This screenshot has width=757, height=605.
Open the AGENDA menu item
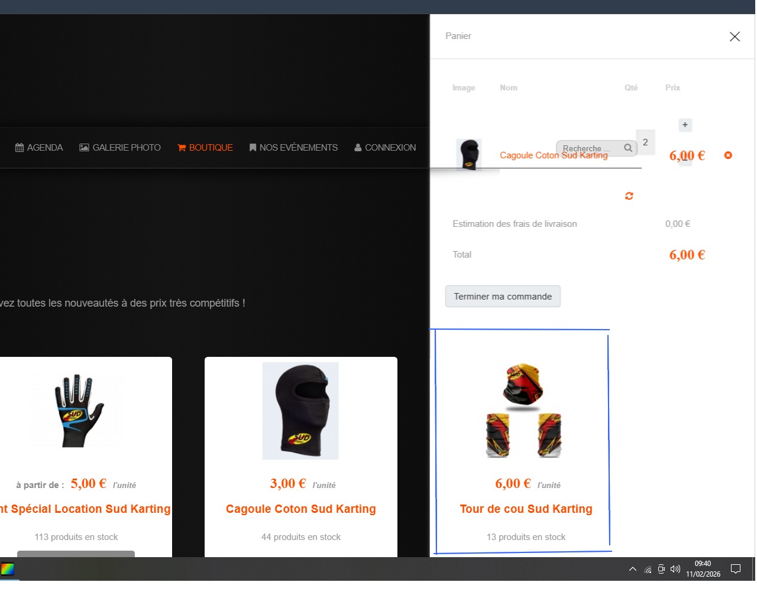[x=39, y=148]
